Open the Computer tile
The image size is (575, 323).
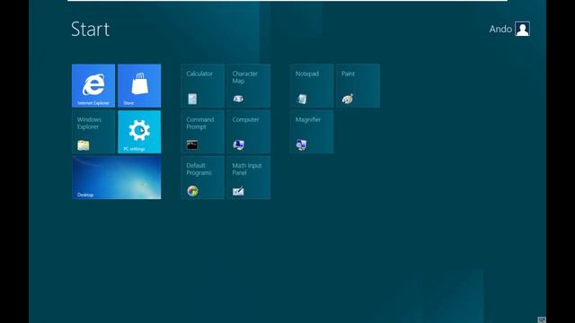[x=249, y=132]
